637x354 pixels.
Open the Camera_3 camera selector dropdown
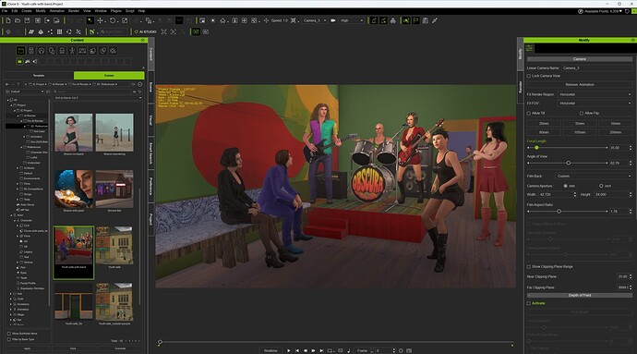point(315,20)
